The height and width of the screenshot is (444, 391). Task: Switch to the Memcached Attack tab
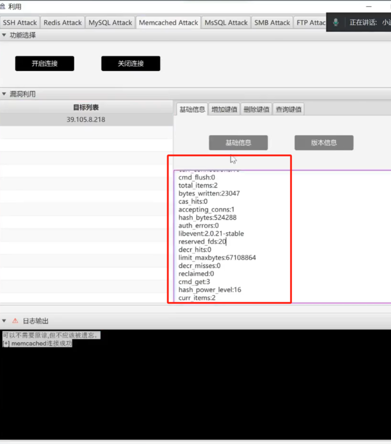pyautogui.click(x=169, y=23)
